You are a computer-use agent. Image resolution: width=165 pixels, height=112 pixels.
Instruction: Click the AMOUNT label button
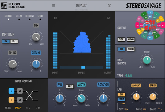click(x=136, y=85)
